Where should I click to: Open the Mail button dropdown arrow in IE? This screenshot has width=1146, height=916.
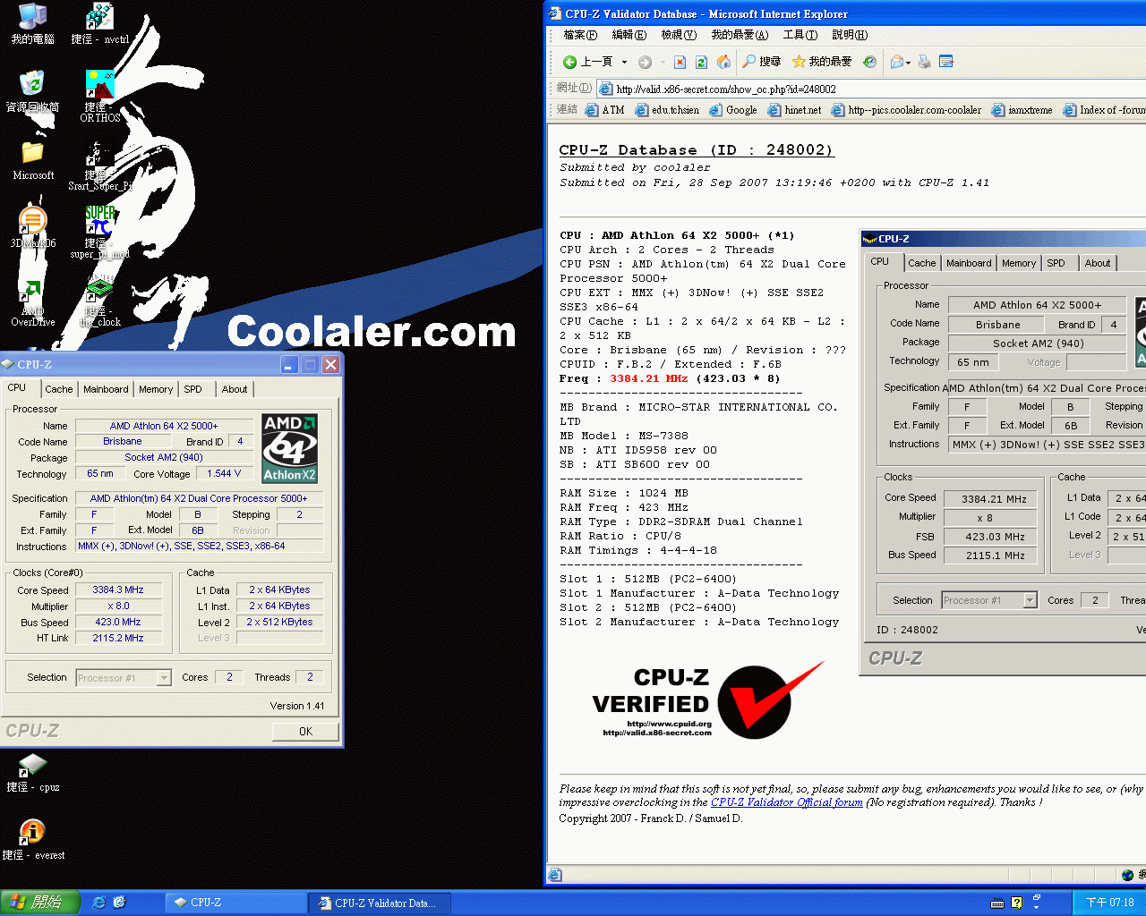coord(908,62)
